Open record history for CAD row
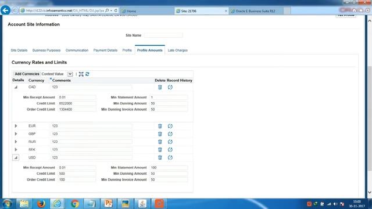The height and width of the screenshot is (209, 372). (170, 87)
